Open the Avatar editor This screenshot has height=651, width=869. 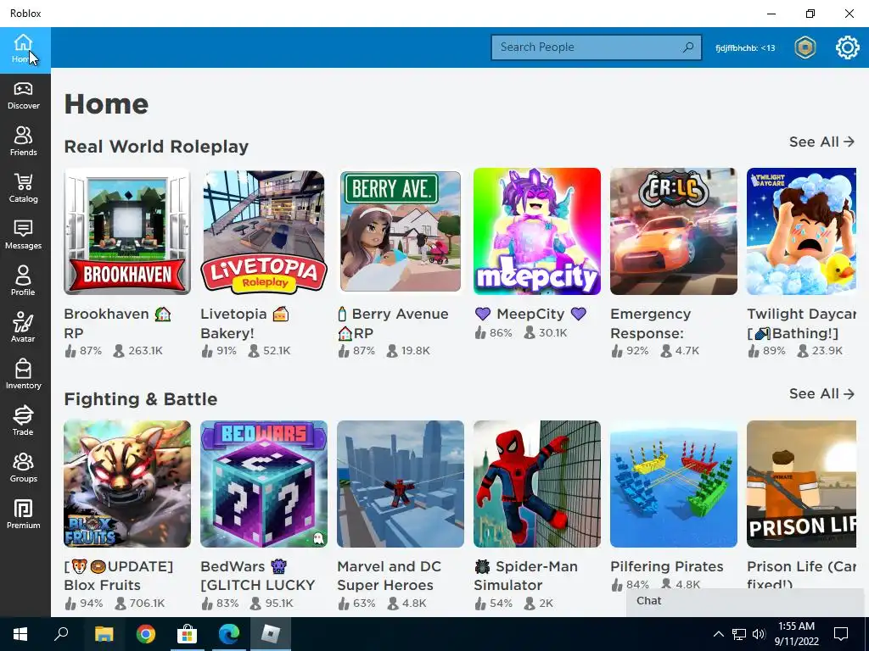coord(25,329)
